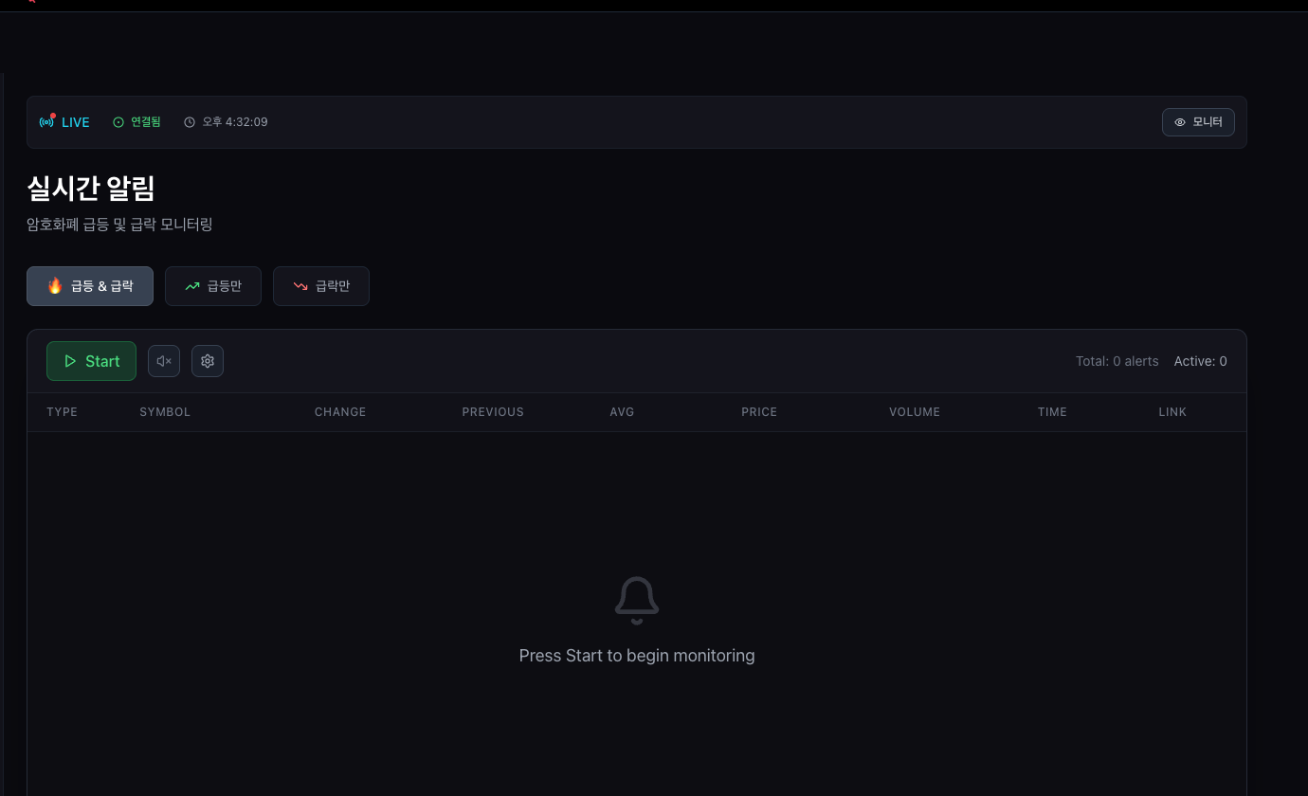1308x796 pixels.
Task: Click the PRICE column header
Action: pyautogui.click(x=759, y=412)
